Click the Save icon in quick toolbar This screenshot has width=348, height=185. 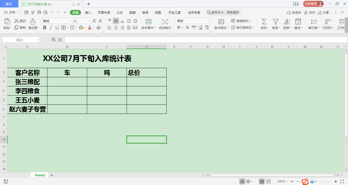click(26, 12)
